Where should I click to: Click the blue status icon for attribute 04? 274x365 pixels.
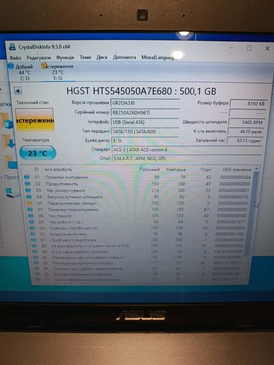click(29, 197)
